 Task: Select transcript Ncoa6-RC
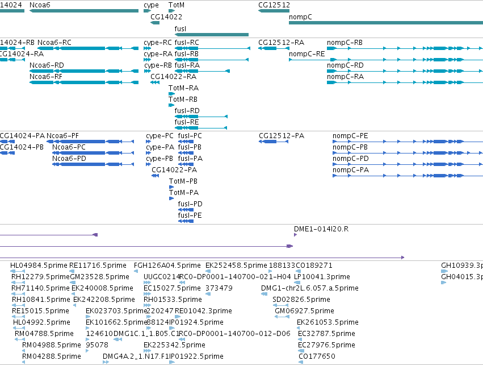point(54,42)
